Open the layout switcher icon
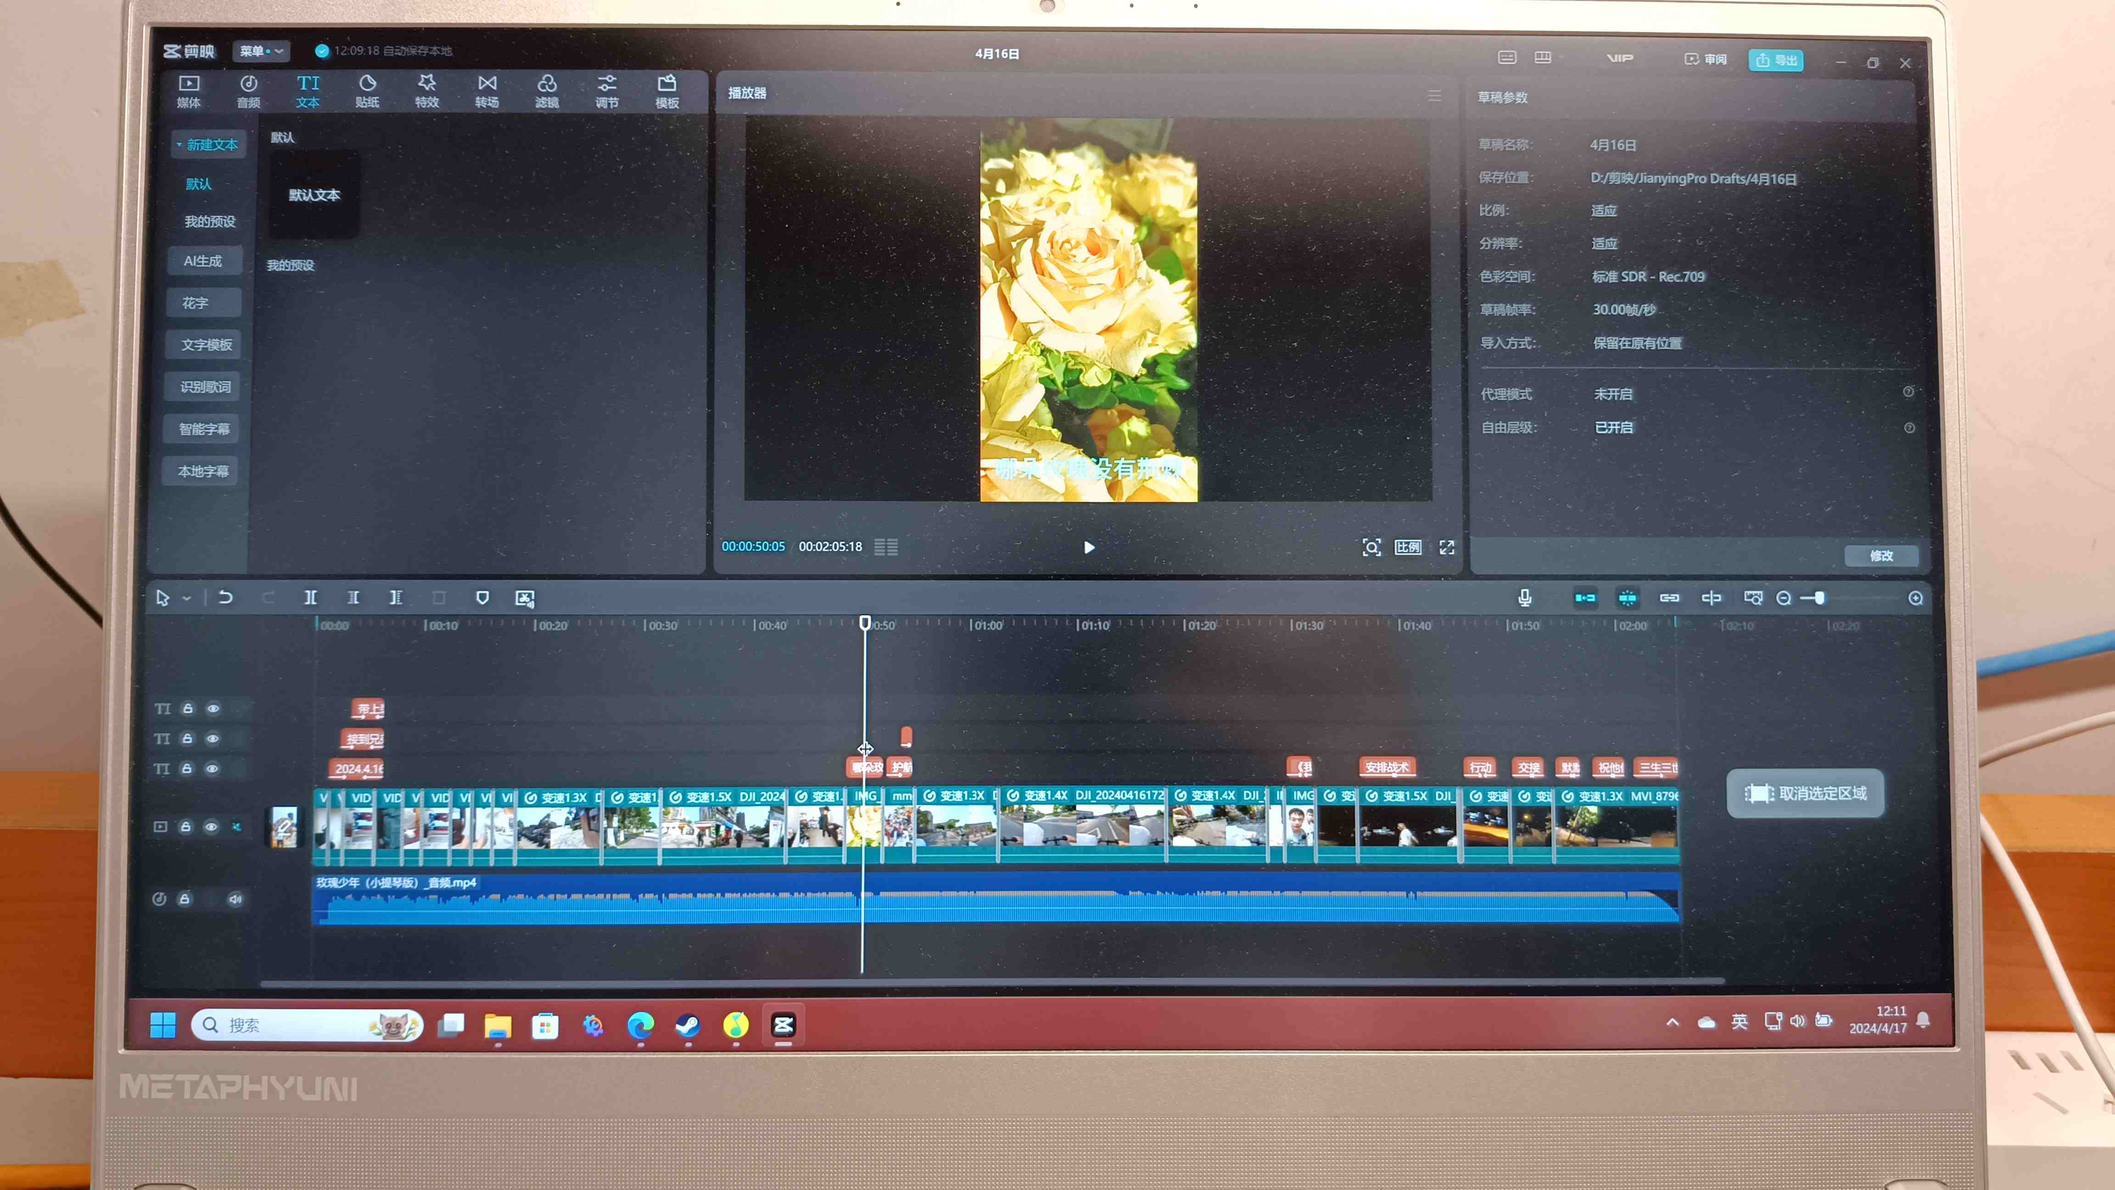The height and width of the screenshot is (1190, 2115). click(1543, 57)
